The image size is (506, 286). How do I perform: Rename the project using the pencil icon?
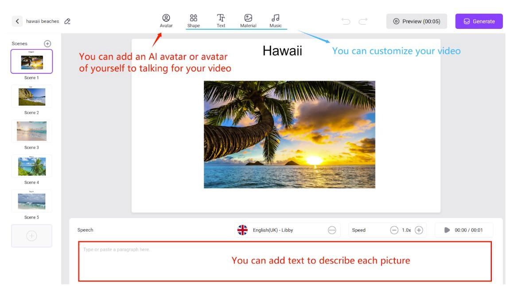click(67, 20)
